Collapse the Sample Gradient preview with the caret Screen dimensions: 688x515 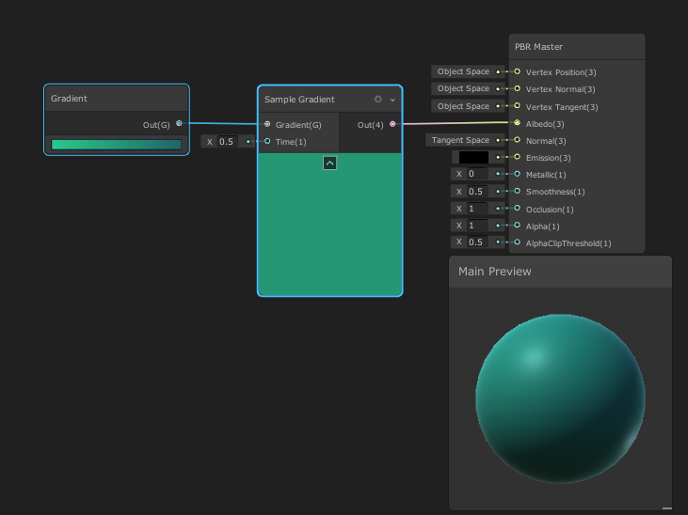pyautogui.click(x=329, y=163)
